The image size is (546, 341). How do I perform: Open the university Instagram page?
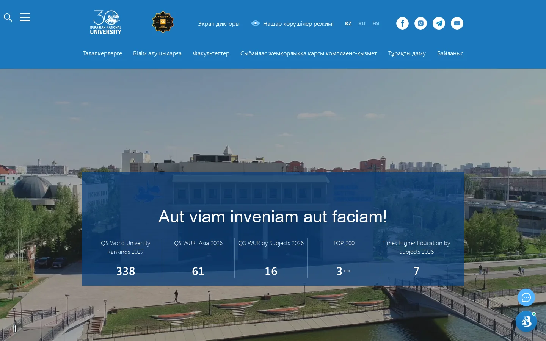point(420,23)
